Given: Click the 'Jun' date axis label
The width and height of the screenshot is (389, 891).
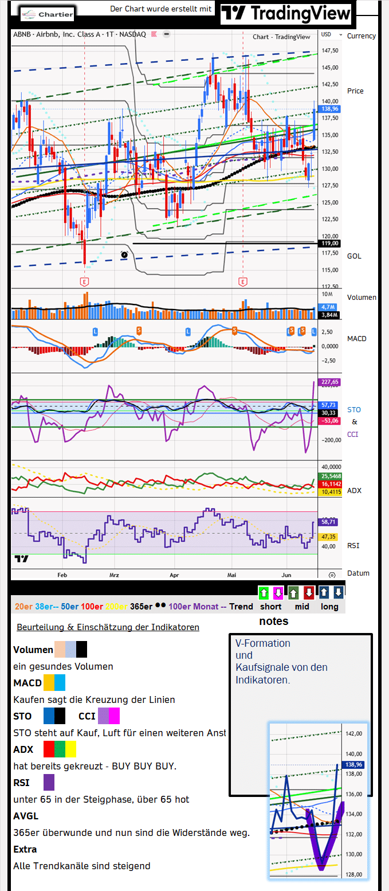Looking at the screenshot, I should point(287,574).
